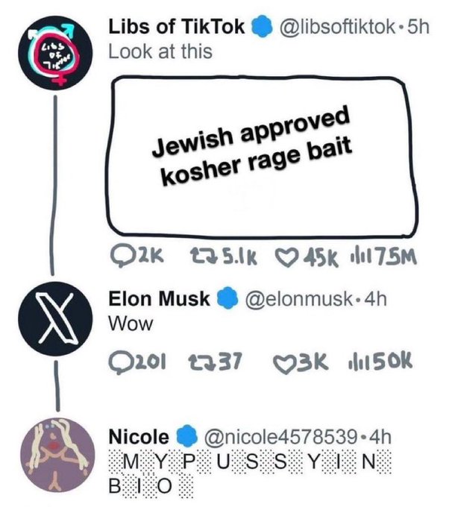The width and height of the screenshot is (452, 507).
Task: Click the reply icon on Libs of TikTok post
Action: pos(121,259)
